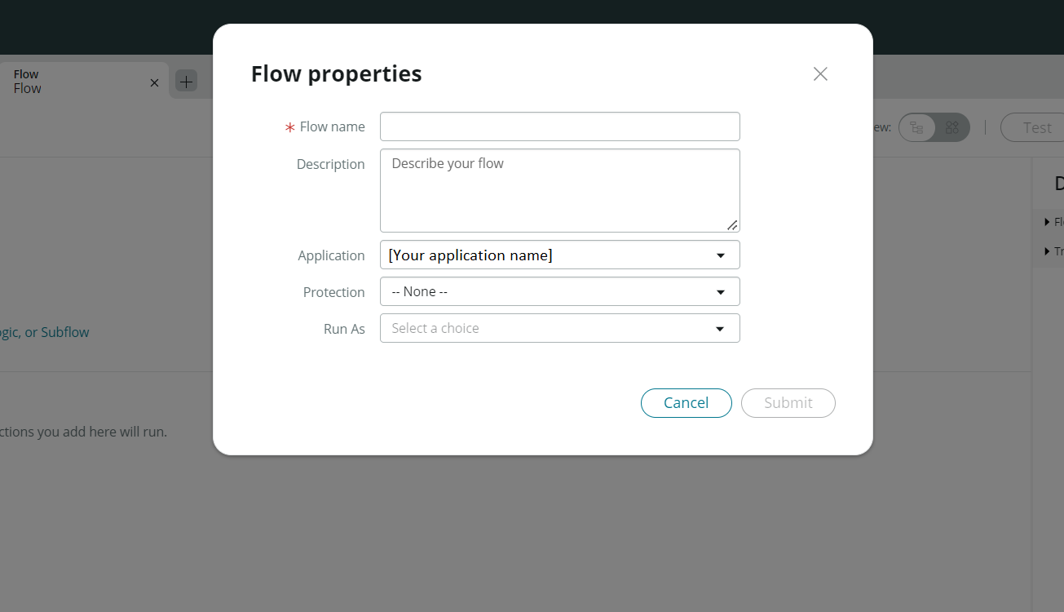Expand the first section in the Data panel
This screenshot has height=612, width=1064.
(1047, 221)
